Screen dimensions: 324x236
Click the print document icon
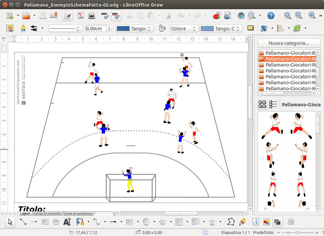click(91, 15)
